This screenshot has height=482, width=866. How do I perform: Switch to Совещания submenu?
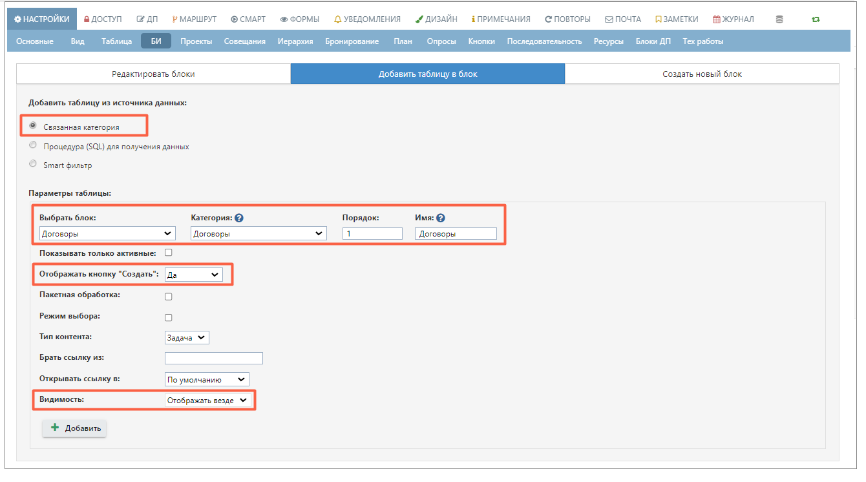pos(245,41)
